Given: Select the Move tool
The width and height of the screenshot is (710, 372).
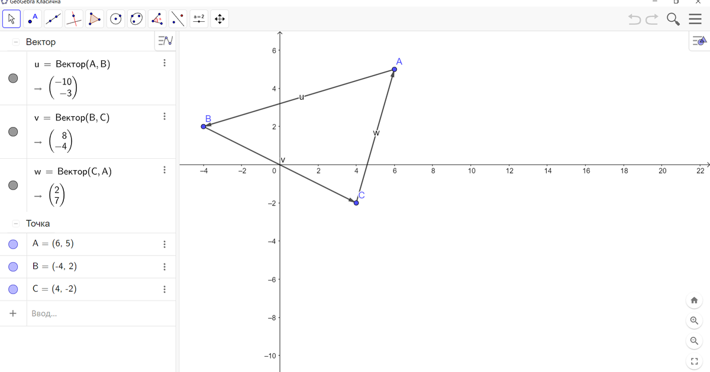Looking at the screenshot, I should 11,18.
